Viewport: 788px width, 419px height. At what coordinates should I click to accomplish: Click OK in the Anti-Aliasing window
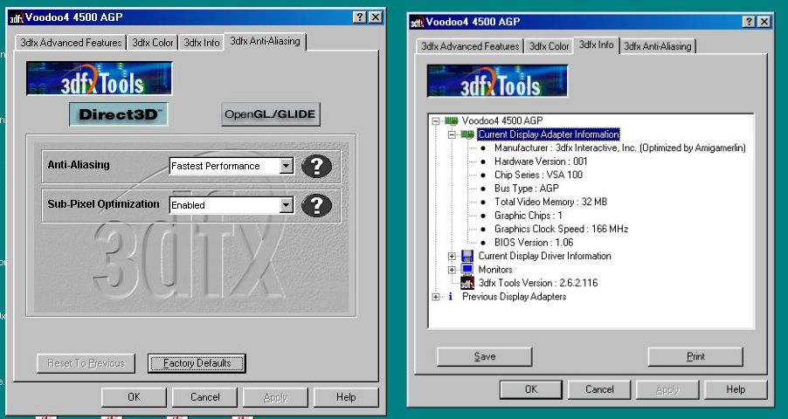click(134, 397)
